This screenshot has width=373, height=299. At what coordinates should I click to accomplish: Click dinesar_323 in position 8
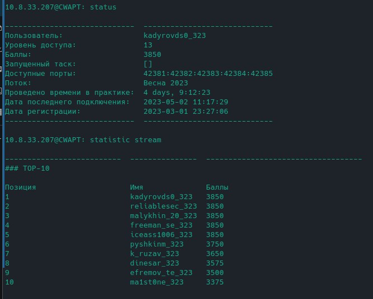(x=154, y=263)
